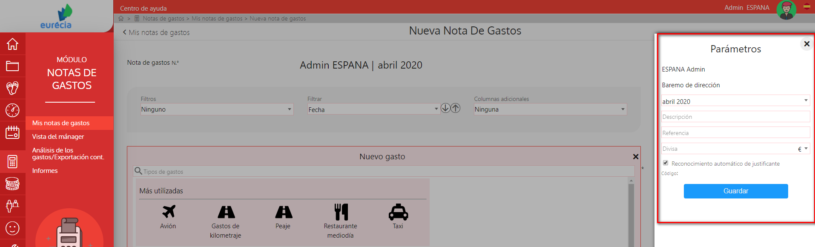815x247 pixels.
Task: Open the Filtrar dropdown set to Fecha
Action: point(373,109)
